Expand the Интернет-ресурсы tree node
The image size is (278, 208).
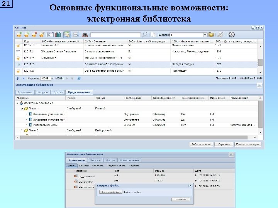pos(26,125)
